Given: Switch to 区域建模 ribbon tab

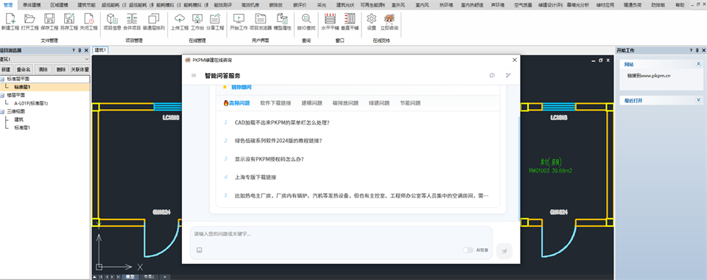Looking at the screenshot, I should tap(59, 4).
